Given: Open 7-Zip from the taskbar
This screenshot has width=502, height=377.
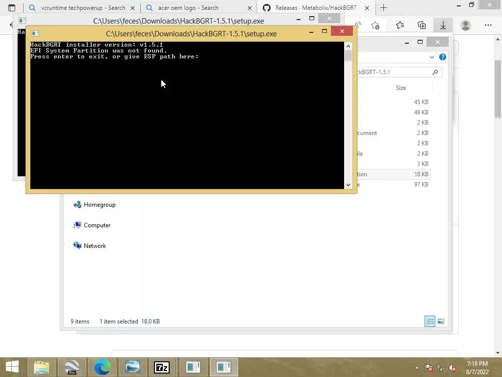Looking at the screenshot, I should click(x=162, y=367).
